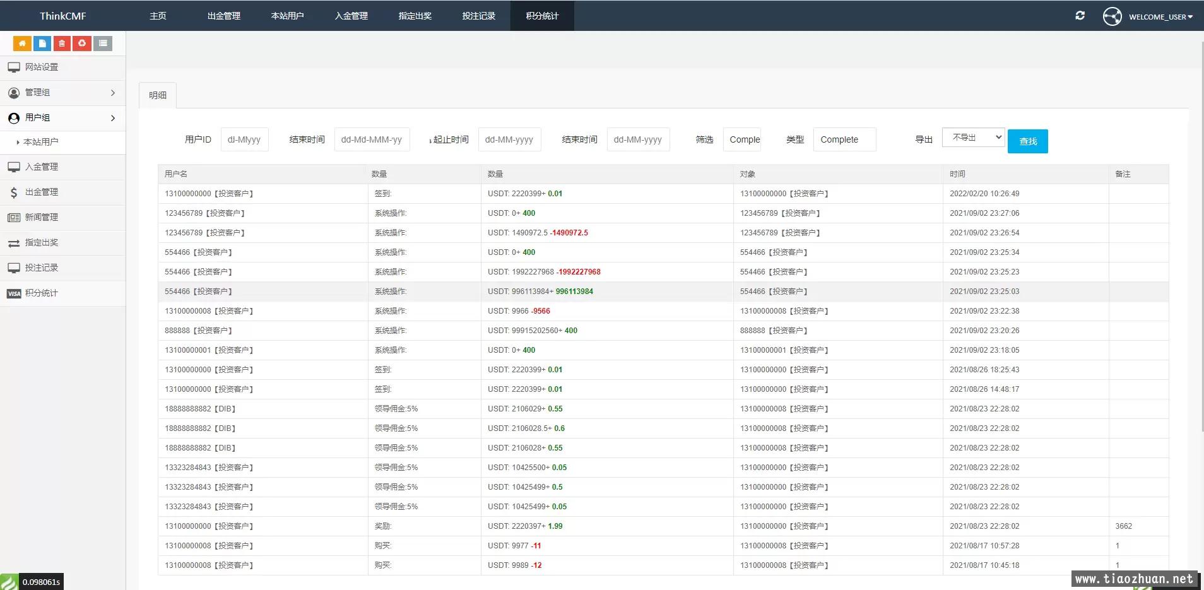Image resolution: width=1204 pixels, height=590 pixels.
Task: Click the refresh icon in top bar
Action: (x=1080, y=16)
